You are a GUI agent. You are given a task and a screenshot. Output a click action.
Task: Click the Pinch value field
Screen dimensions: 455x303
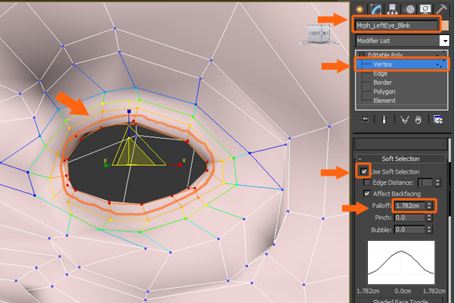409,217
